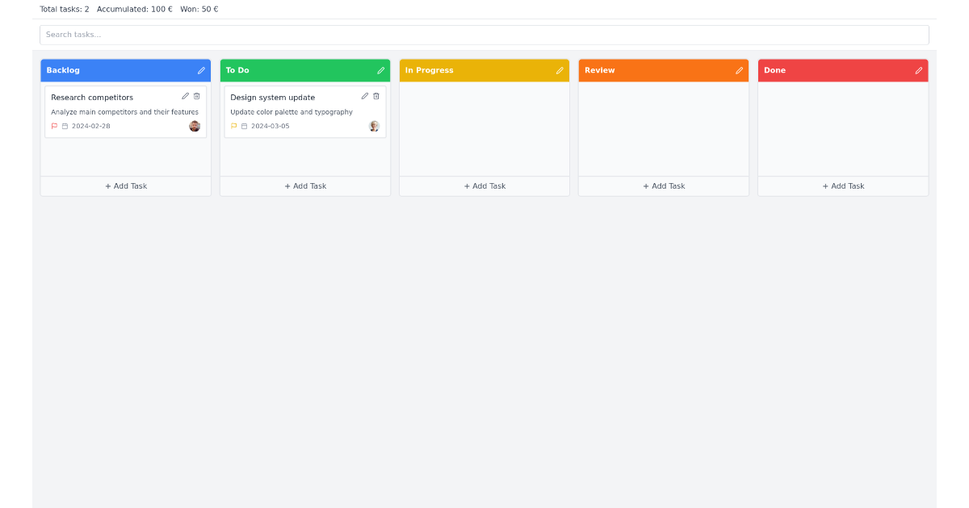This screenshot has height=508, width=969.
Task: Edit the Research competitors task
Action: [x=185, y=96]
